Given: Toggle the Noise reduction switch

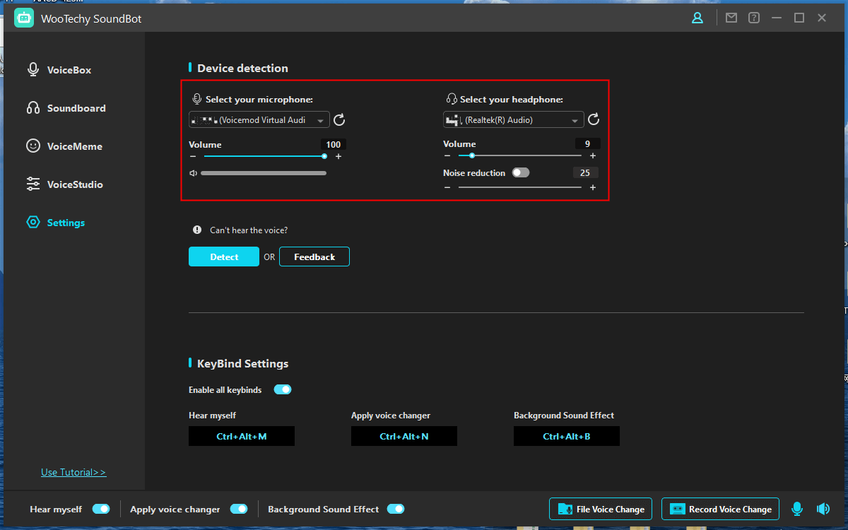Looking at the screenshot, I should coord(521,172).
